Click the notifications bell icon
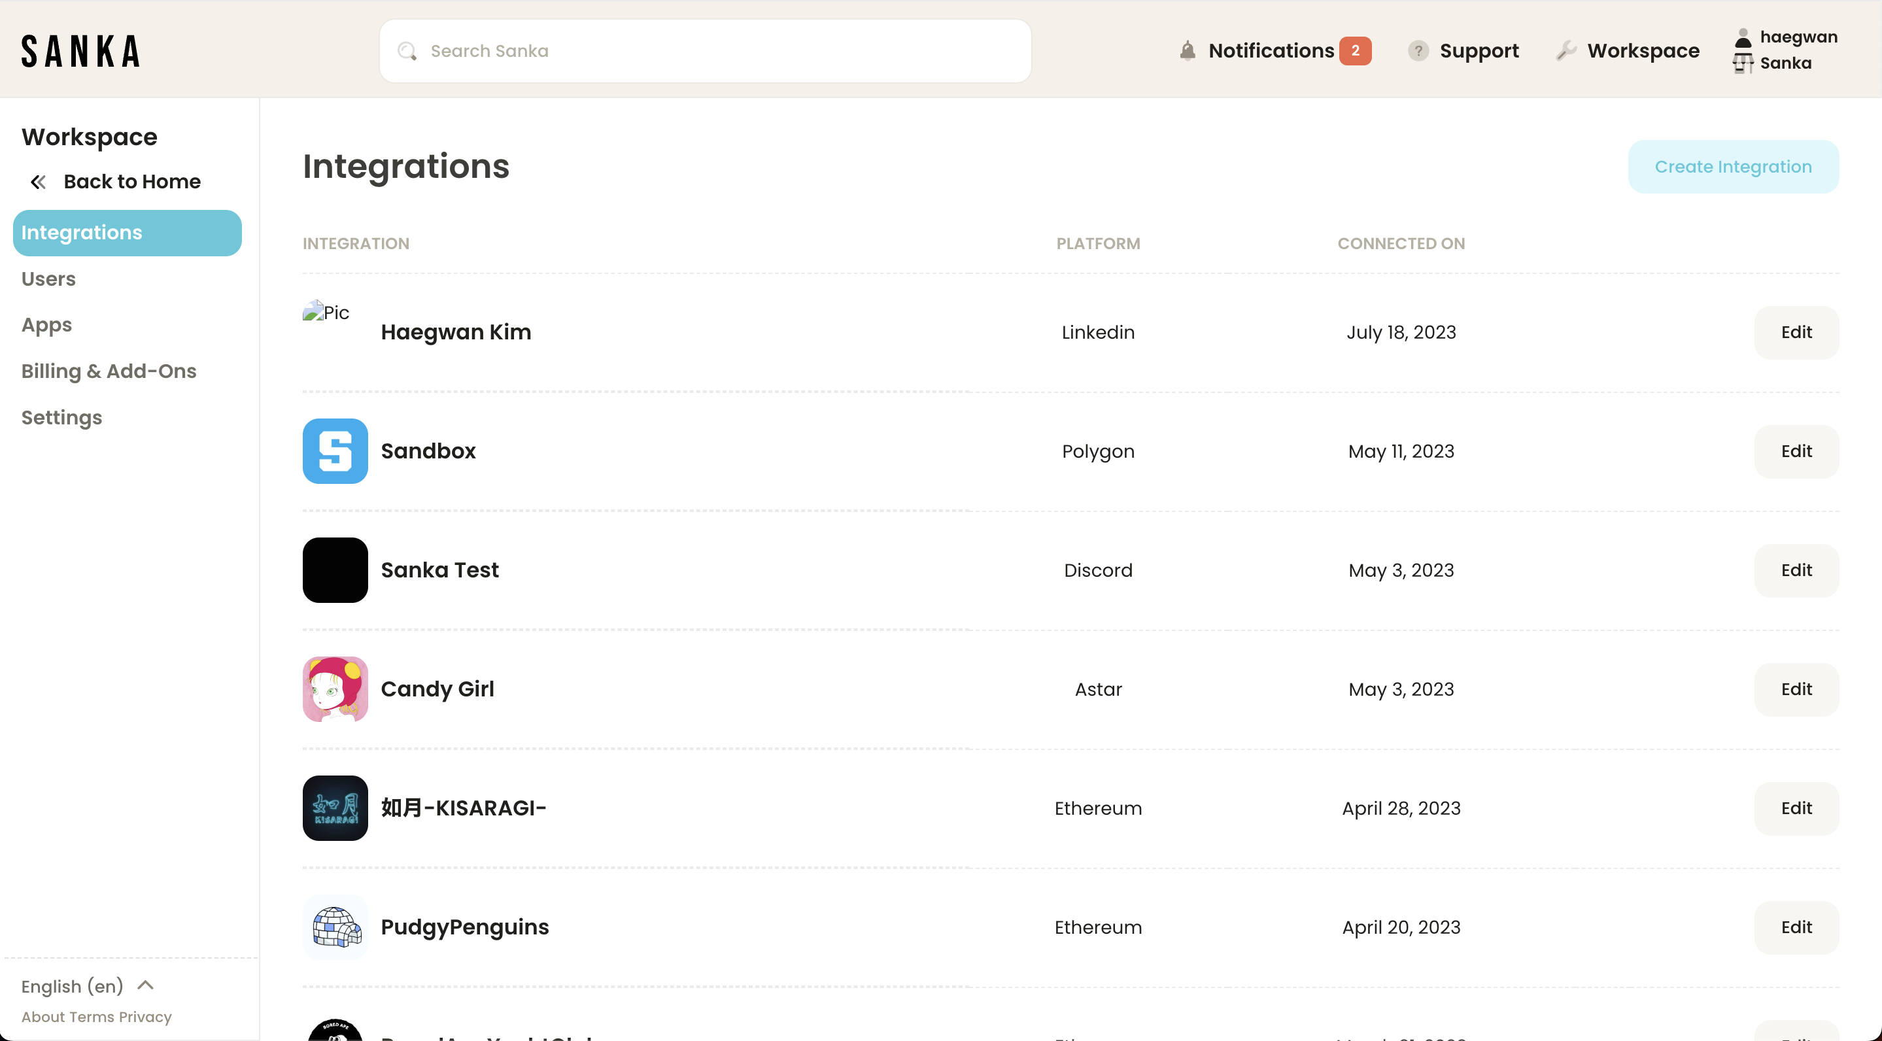 tap(1188, 50)
